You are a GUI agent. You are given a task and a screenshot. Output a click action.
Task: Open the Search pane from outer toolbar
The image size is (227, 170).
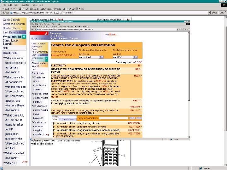click(34, 9)
